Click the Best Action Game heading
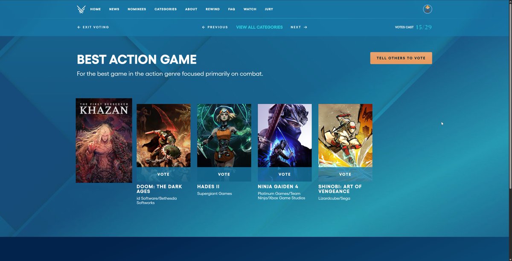The image size is (512, 261). (x=137, y=59)
